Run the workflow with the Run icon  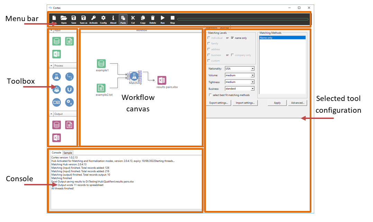[x=163, y=19]
